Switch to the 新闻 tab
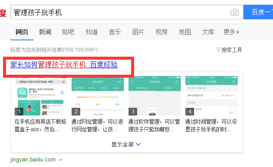273x167 pixels. click(x=45, y=32)
